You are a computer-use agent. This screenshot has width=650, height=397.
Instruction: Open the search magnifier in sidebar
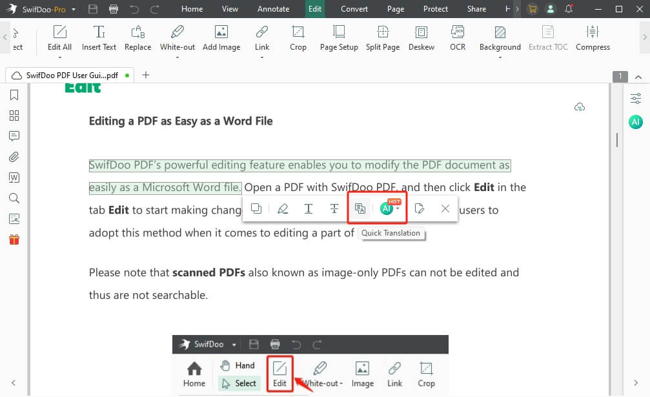14,198
